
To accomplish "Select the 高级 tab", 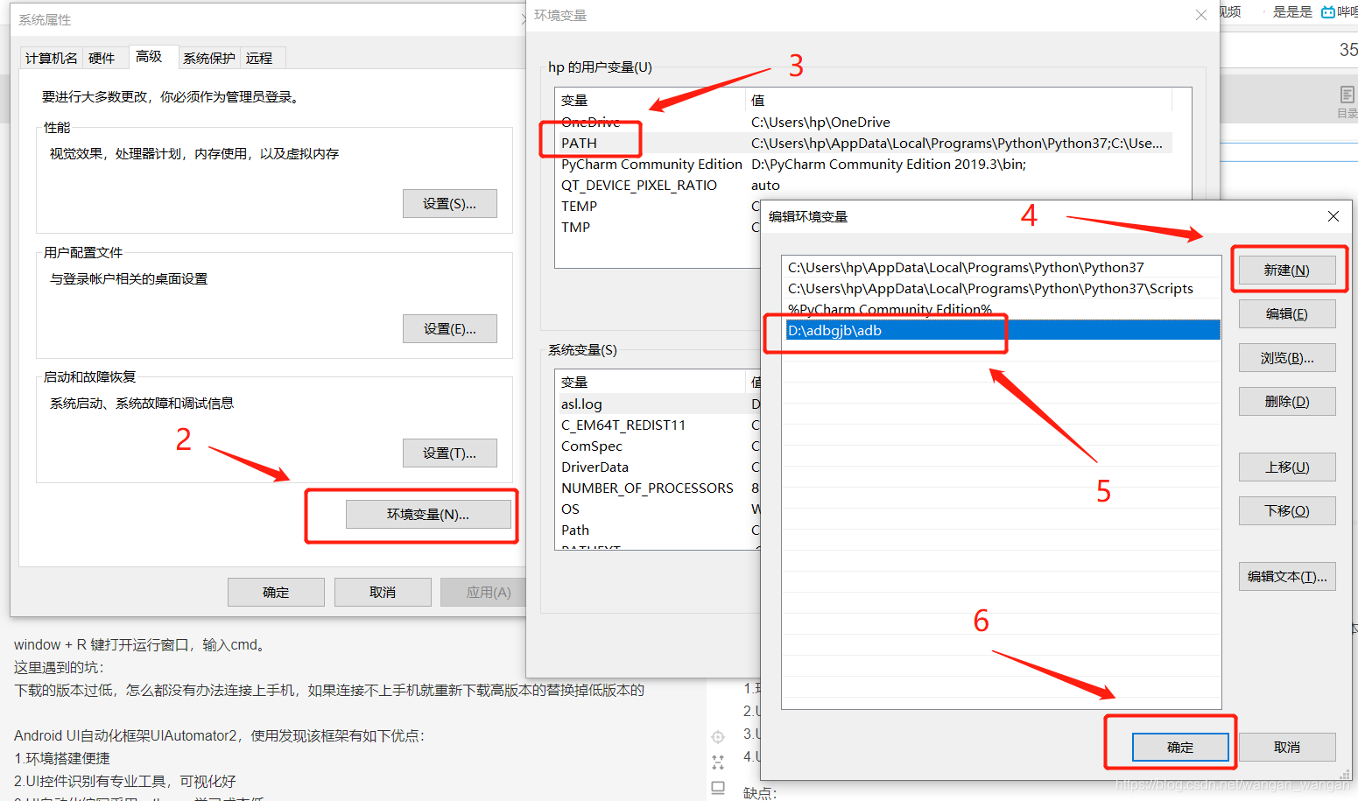I will pos(150,56).
